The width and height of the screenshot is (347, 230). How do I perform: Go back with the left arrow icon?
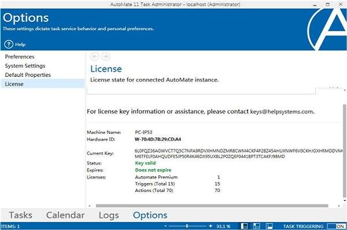click(x=95, y=57)
